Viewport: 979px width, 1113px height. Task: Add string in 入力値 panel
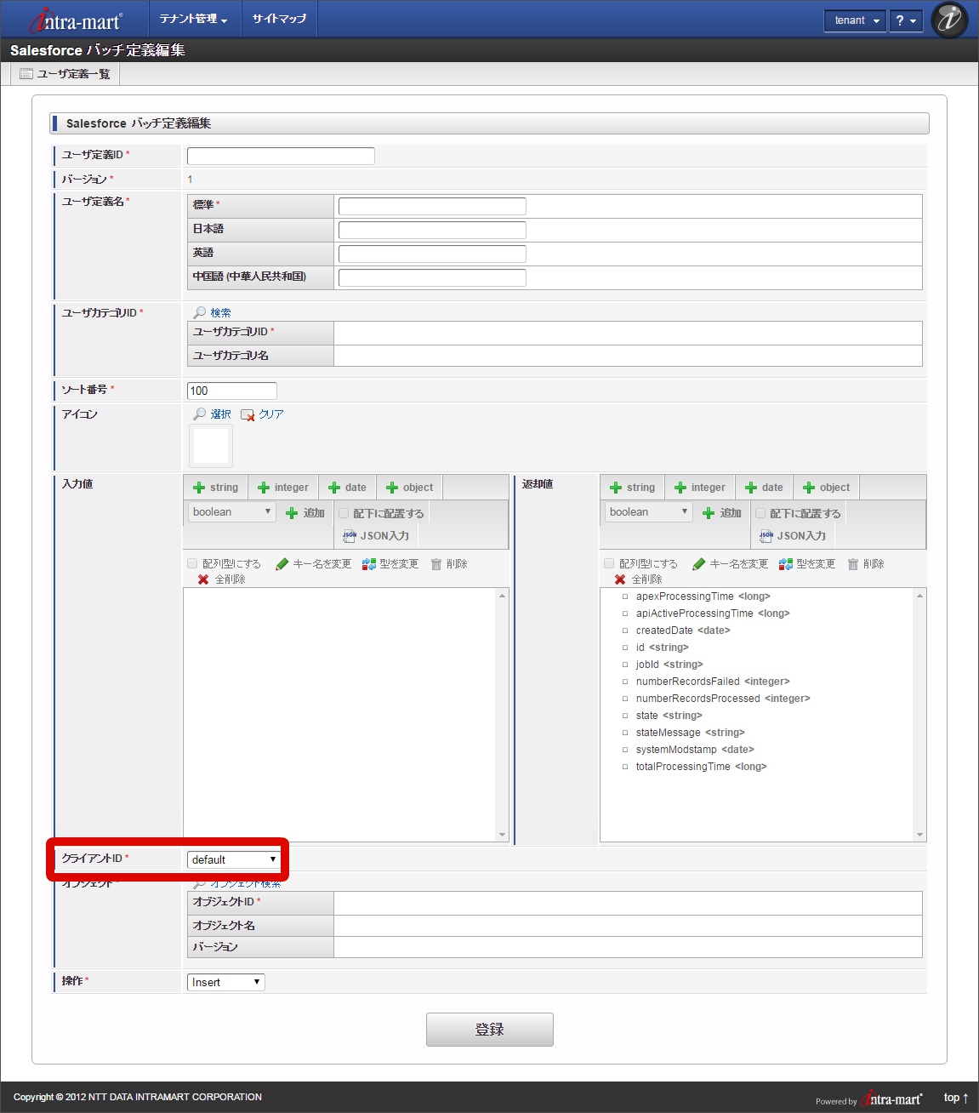click(x=215, y=488)
